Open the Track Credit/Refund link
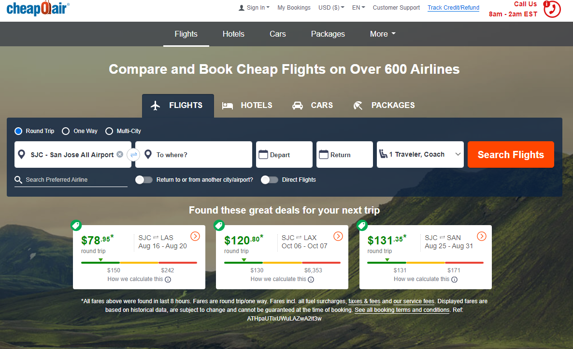 point(454,8)
